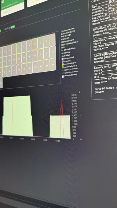
Task: Select client tile 44
Action: point(53,65)
